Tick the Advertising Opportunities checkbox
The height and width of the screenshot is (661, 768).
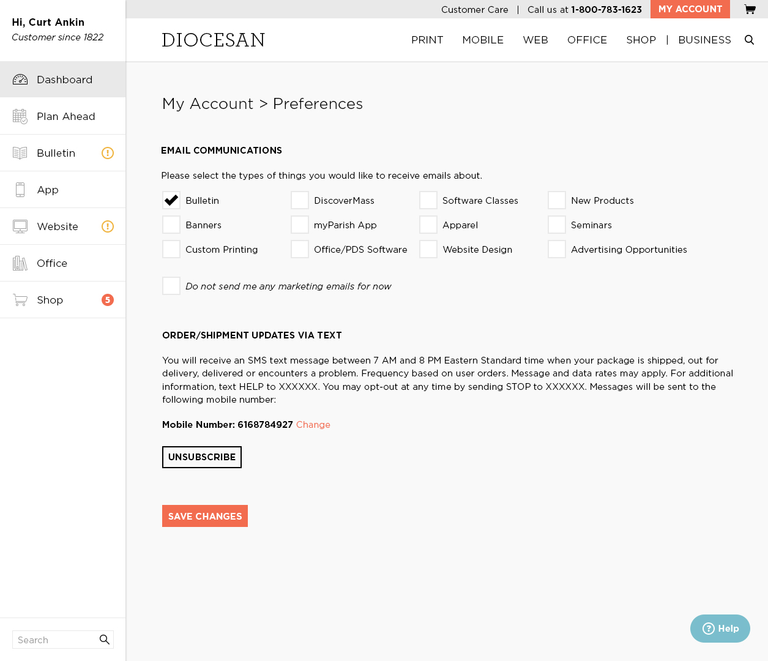557,249
